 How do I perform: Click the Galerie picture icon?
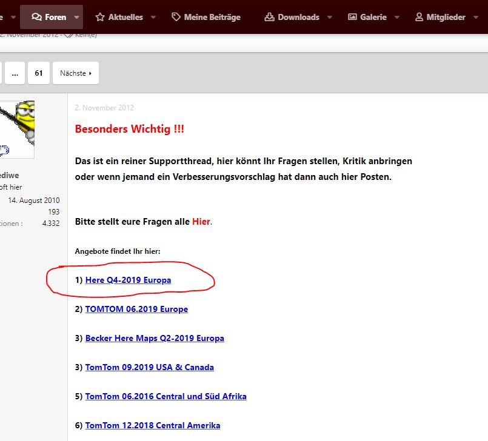click(352, 17)
